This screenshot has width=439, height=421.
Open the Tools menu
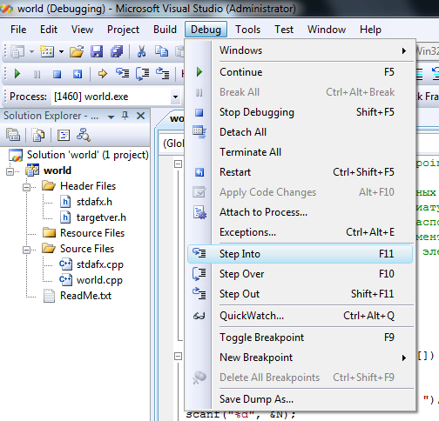click(247, 30)
